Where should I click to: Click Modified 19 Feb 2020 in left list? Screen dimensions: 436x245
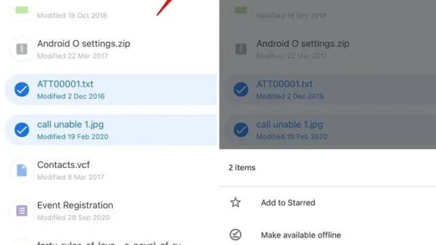click(x=73, y=137)
